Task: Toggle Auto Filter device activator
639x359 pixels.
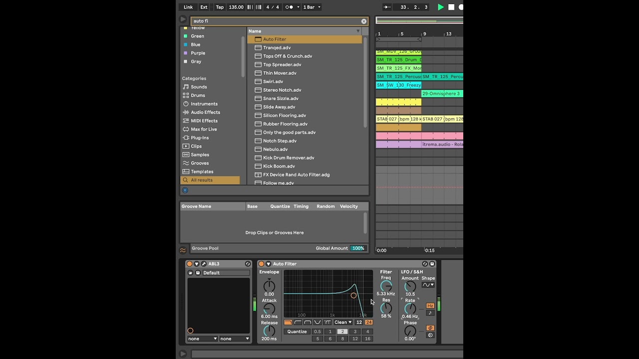Action: pos(261,264)
